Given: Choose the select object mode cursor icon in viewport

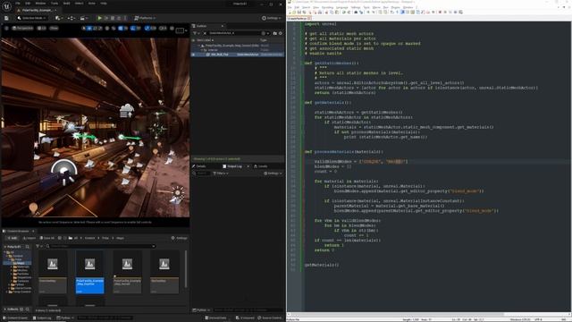Looking at the screenshot, I should click(x=84, y=28).
